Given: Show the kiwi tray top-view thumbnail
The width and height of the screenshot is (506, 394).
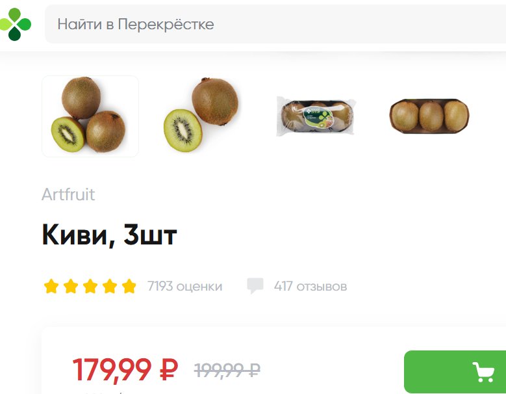Looking at the screenshot, I should tap(429, 116).
